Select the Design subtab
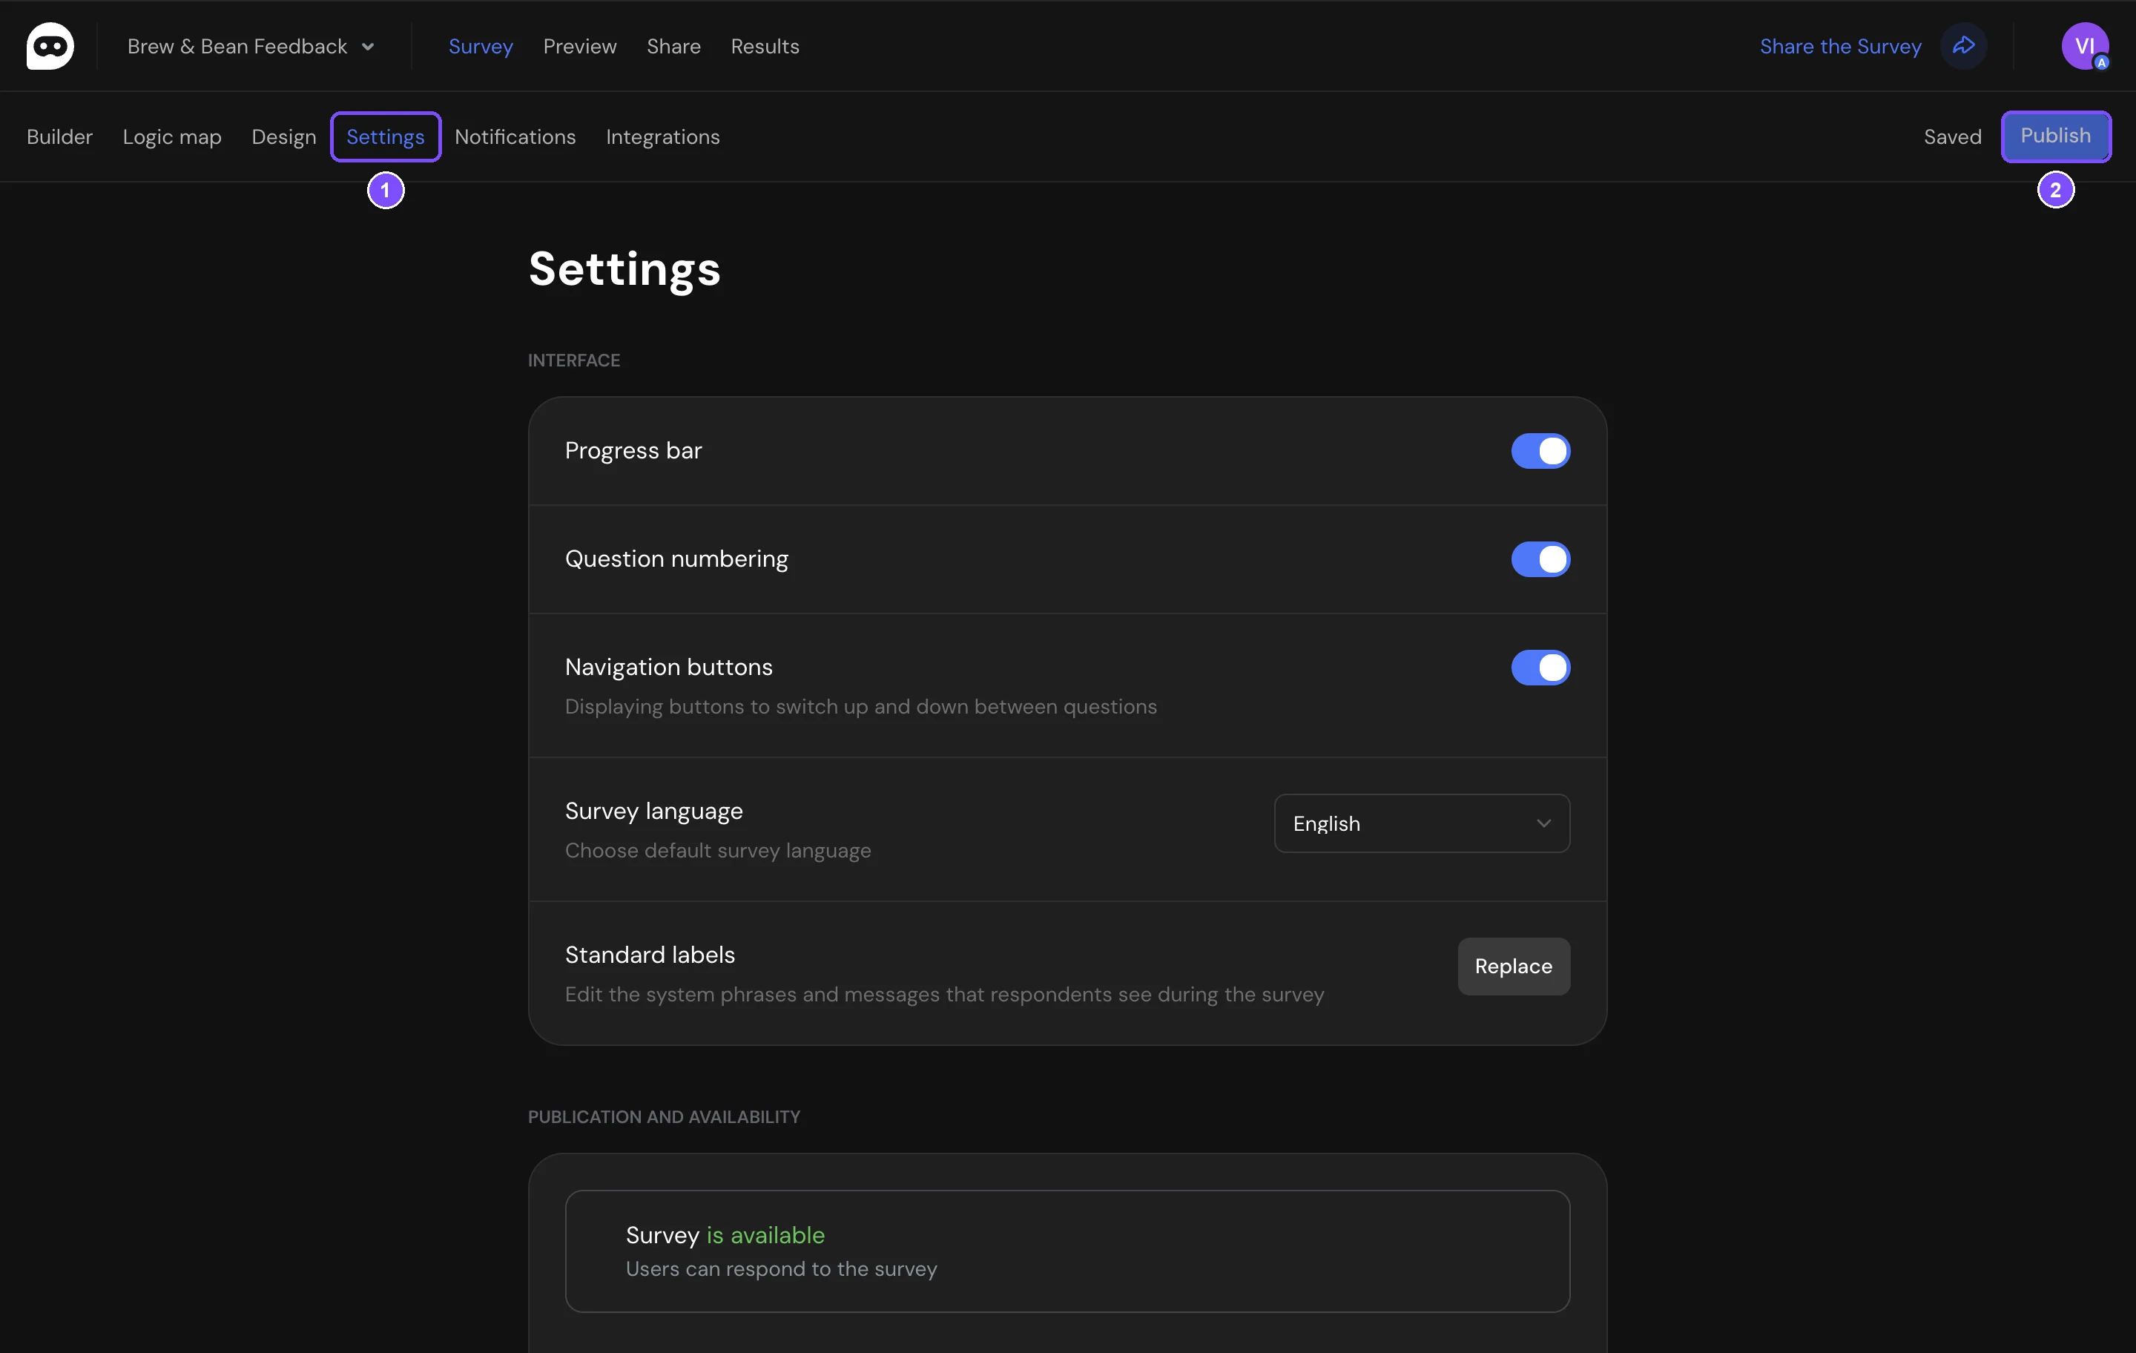The width and height of the screenshot is (2136, 1353). [284, 136]
